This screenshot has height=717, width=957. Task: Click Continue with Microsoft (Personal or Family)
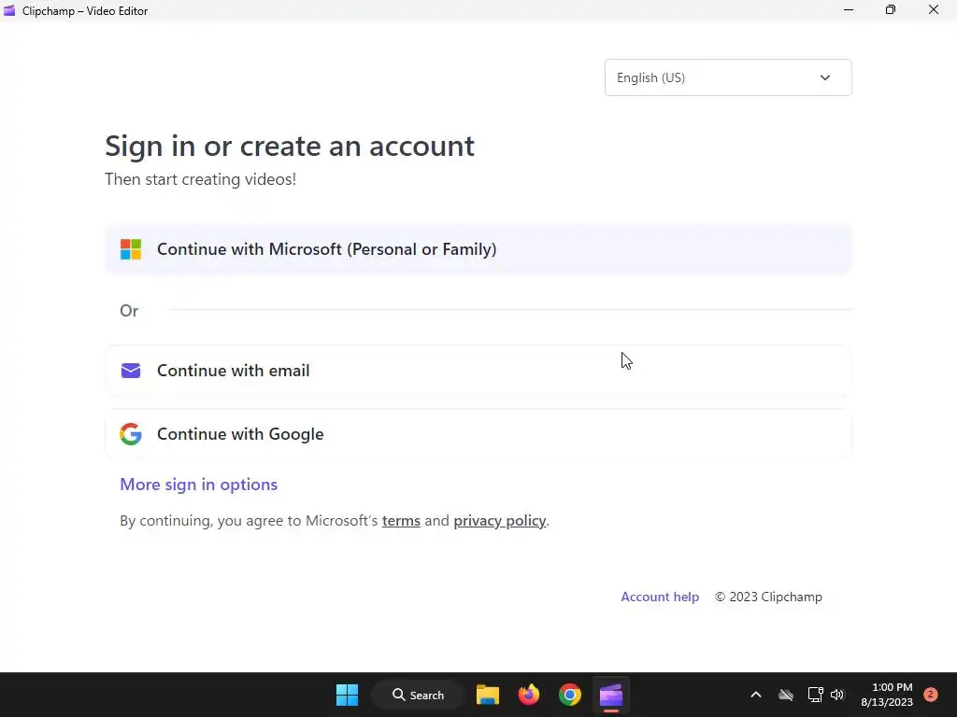[x=478, y=249]
